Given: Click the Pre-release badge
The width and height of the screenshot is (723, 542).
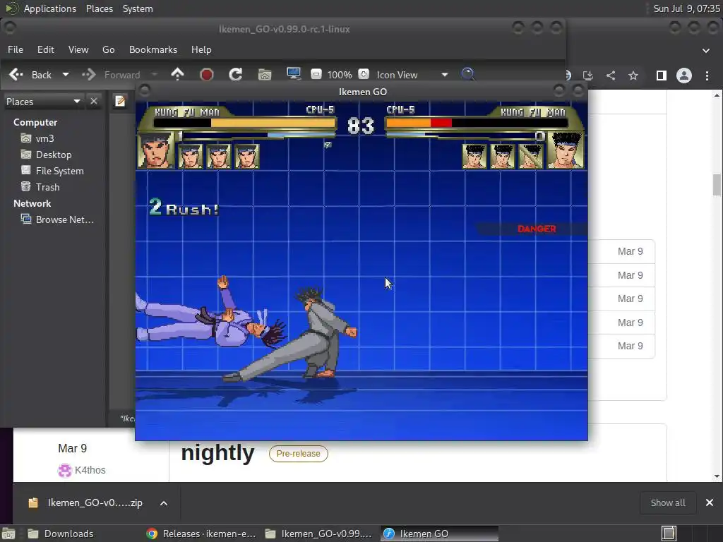Looking at the screenshot, I should click(299, 454).
